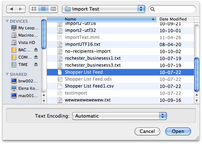Click the Shopper List Feed.ods spreadsheet icon

pyautogui.click(x=60, y=79)
